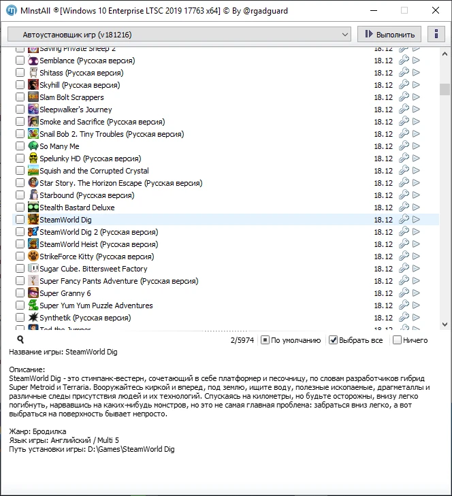The height and width of the screenshot is (496, 452).
Task: Open the 'Автоустановщик игр' dropdown
Action: coord(179,34)
